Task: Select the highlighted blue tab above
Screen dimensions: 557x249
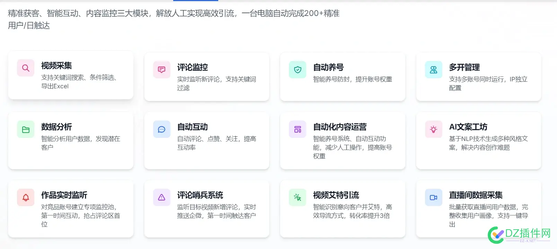Action: 195,1
